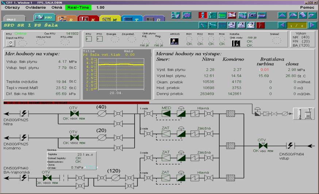Click the last icon in top toolbar row
Screen dimensions: 319x194
[x=312, y=15]
